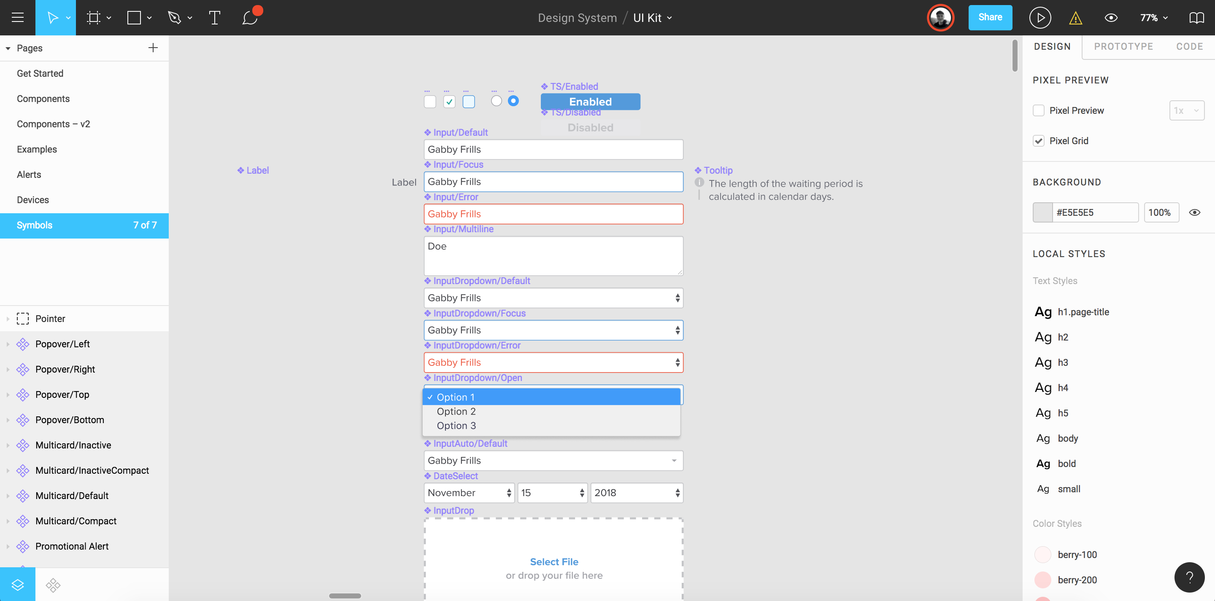Click the Symbols layer item
Viewport: 1215px width, 601px height.
tap(84, 225)
